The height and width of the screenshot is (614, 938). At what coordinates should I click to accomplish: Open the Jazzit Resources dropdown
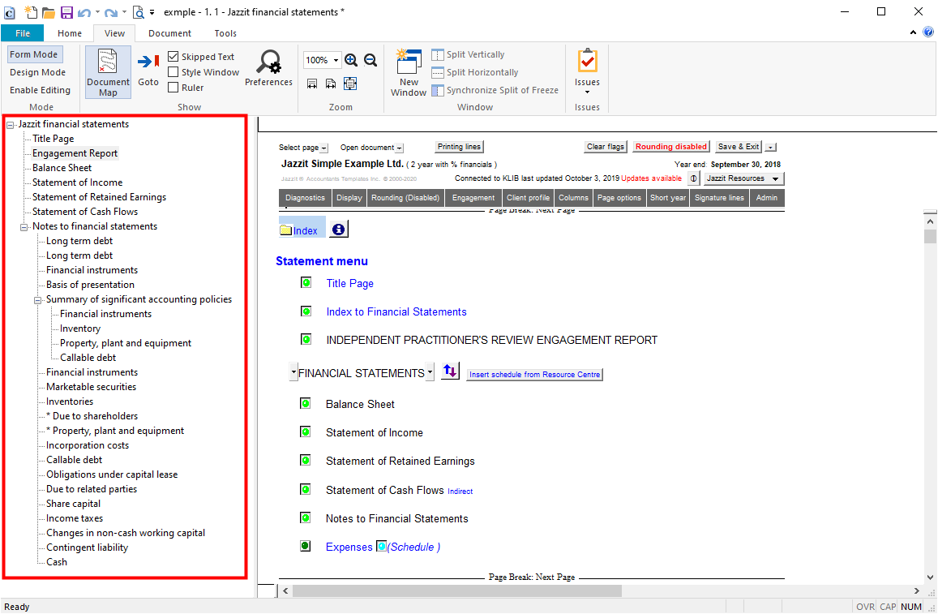coord(743,178)
